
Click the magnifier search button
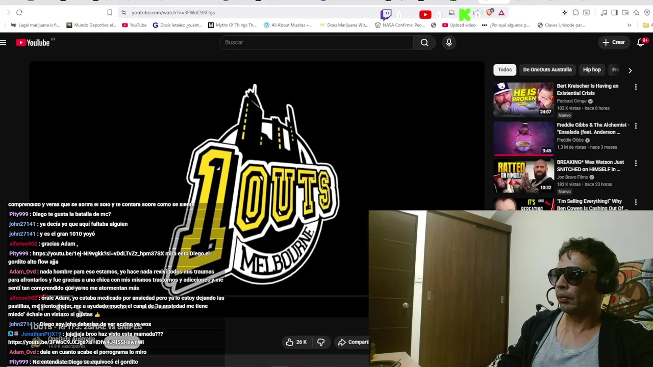click(424, 42)
